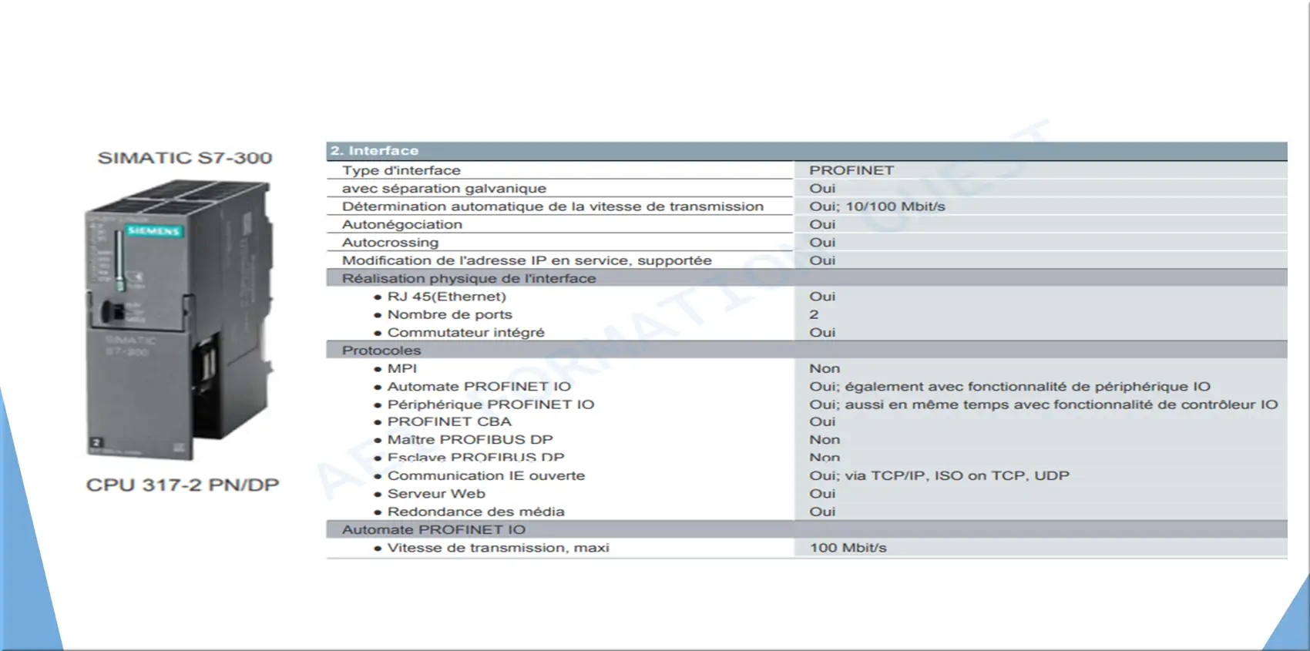Select Oui value for séparation galvanique row

point(822,189)
